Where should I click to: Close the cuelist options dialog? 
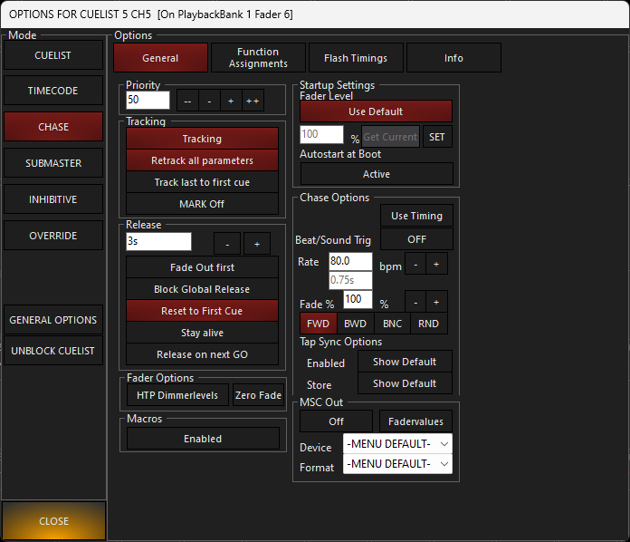click(x=53, y=520)
